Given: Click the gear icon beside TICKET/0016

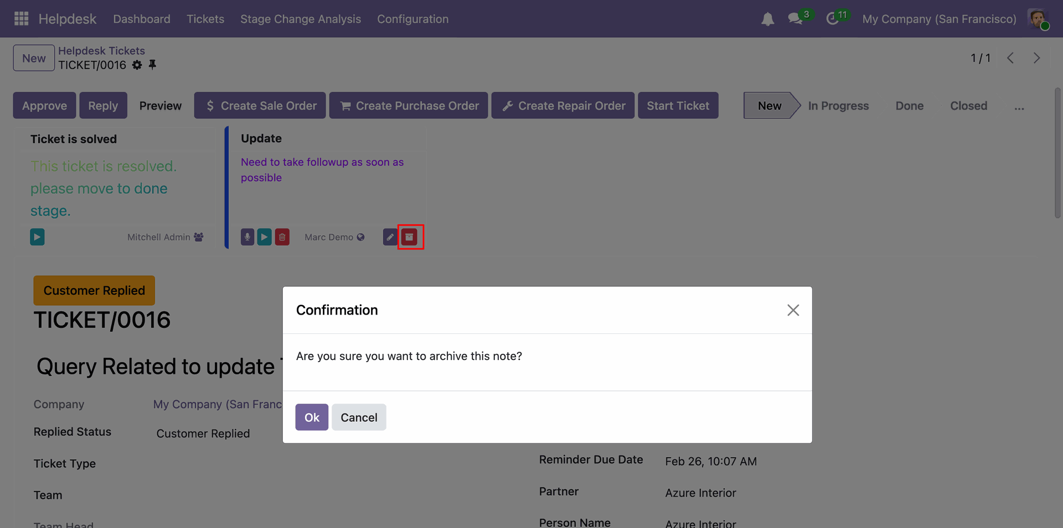Looking at the screenshot, I should pyautogui.click(x=137, y=65).
